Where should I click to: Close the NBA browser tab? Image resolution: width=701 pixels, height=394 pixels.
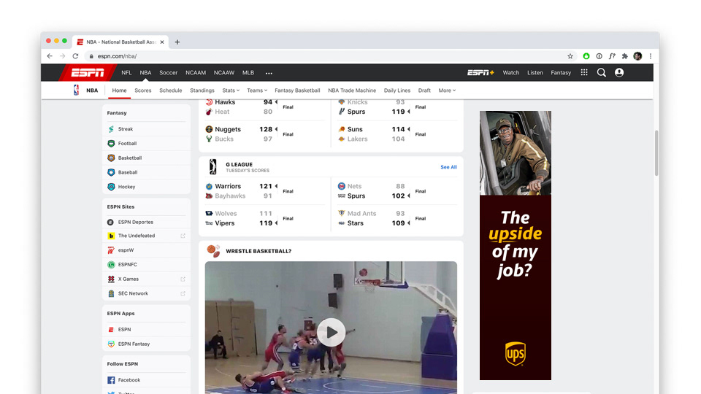coord(162,42)
